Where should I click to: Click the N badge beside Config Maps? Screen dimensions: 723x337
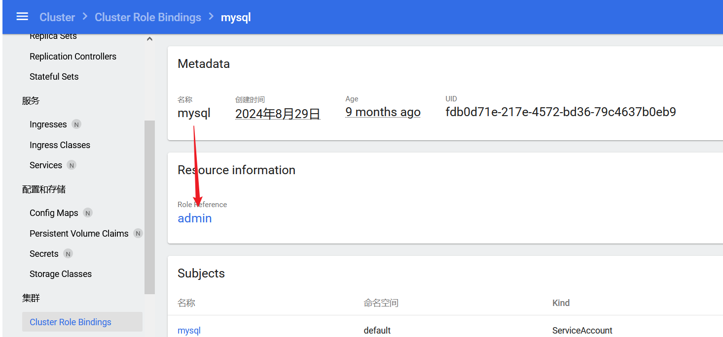tap(88, 213)
